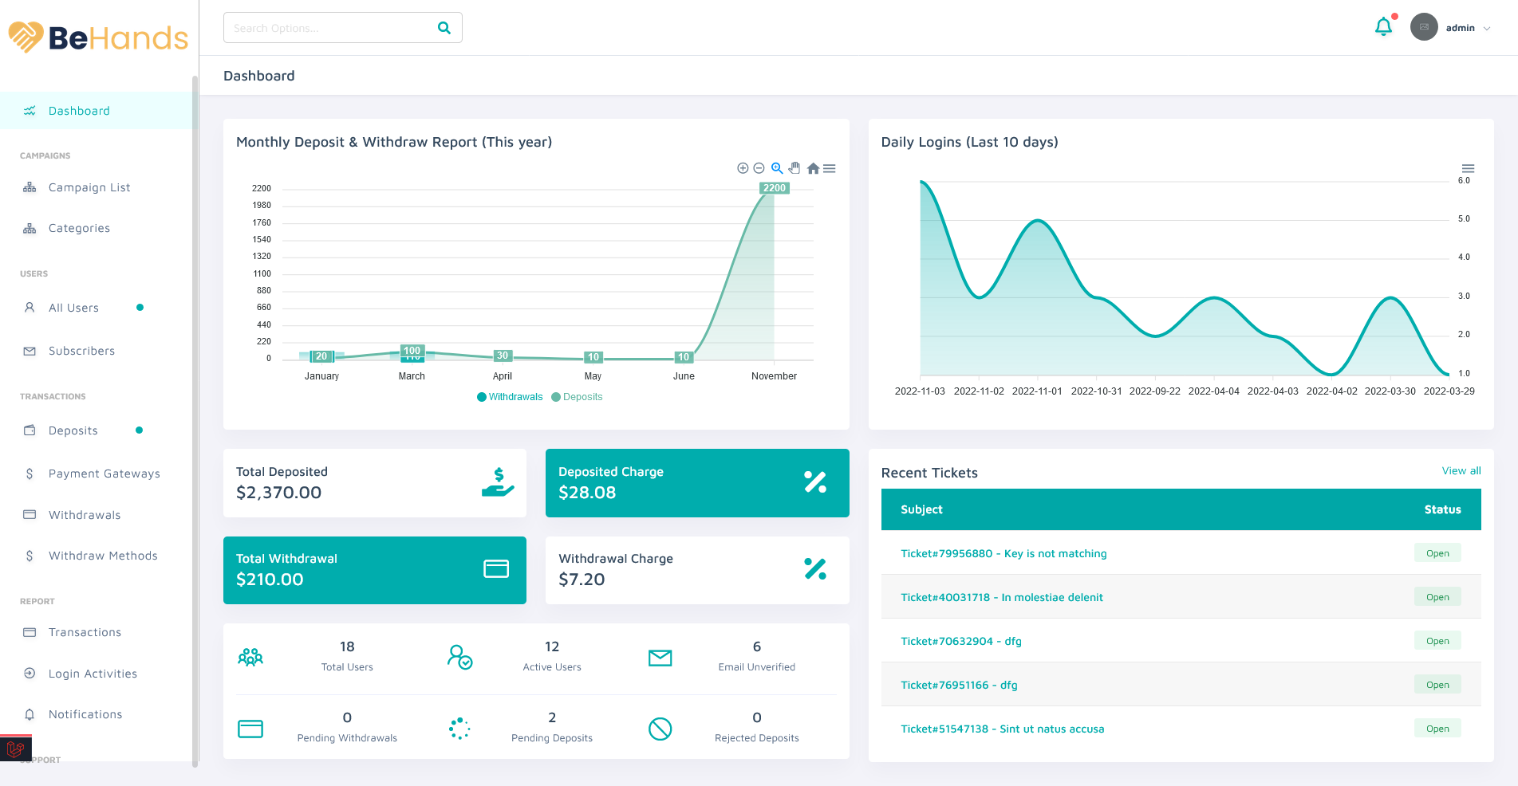
Task: Select the Selection Zoom chart tool
Action: [x=777, y=168]
